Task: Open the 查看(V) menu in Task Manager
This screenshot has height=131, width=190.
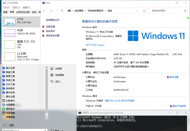Action: pyautogui.click(x=26, y=8)
